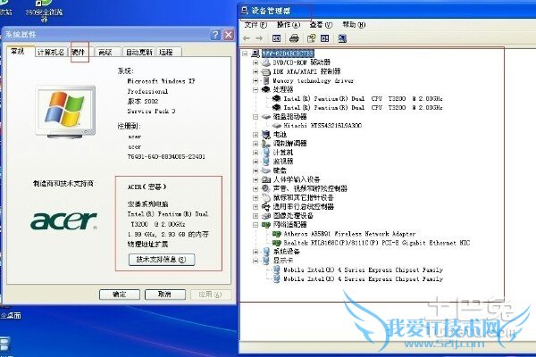Collapse the 磁盘驱动器 disk drives node

[x=255, y=117]
